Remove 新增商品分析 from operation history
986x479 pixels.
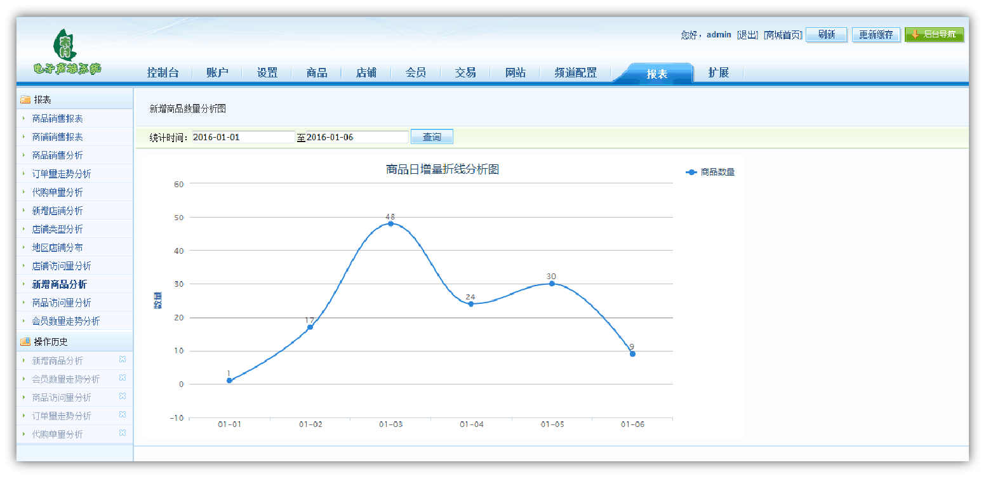pyautogui.click(x=123, y=360)
